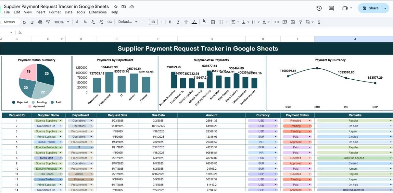Click inside the font size field
The image size is (393, 193).
153,22
